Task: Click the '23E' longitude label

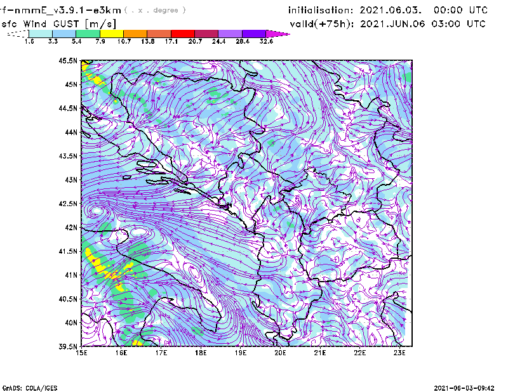Action: point(399,353)
